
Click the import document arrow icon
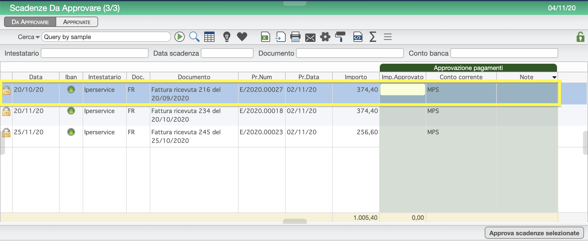tap(281, 37)
